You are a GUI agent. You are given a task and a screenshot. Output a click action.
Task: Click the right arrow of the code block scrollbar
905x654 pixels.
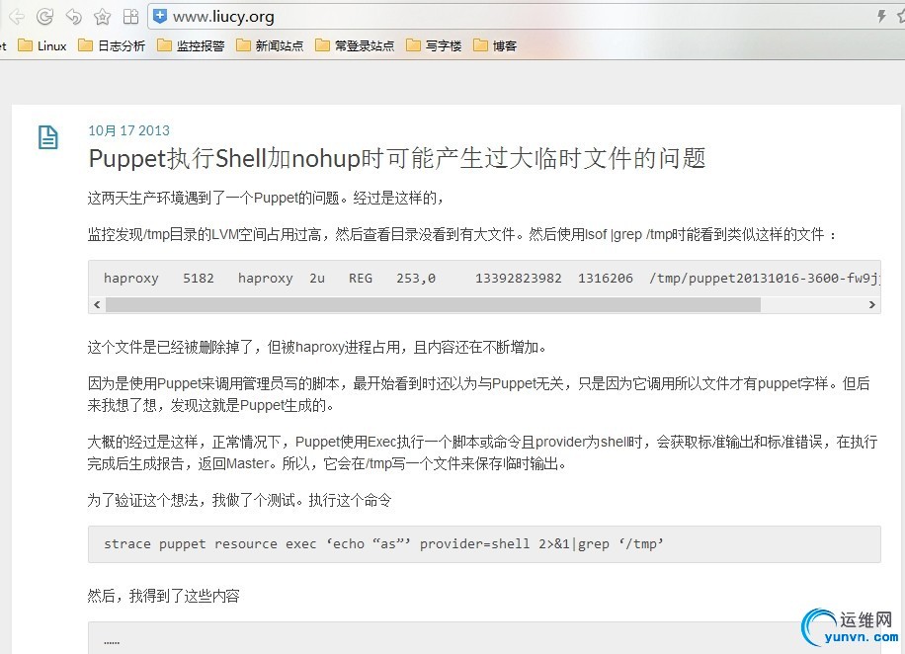(x=872, y=305)
